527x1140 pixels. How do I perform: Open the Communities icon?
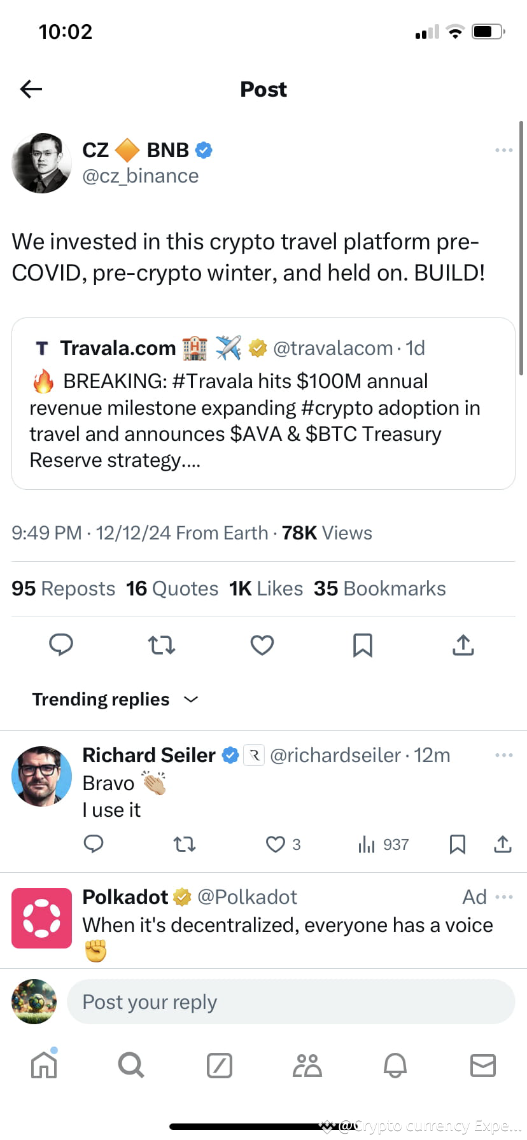(307, 1065)
